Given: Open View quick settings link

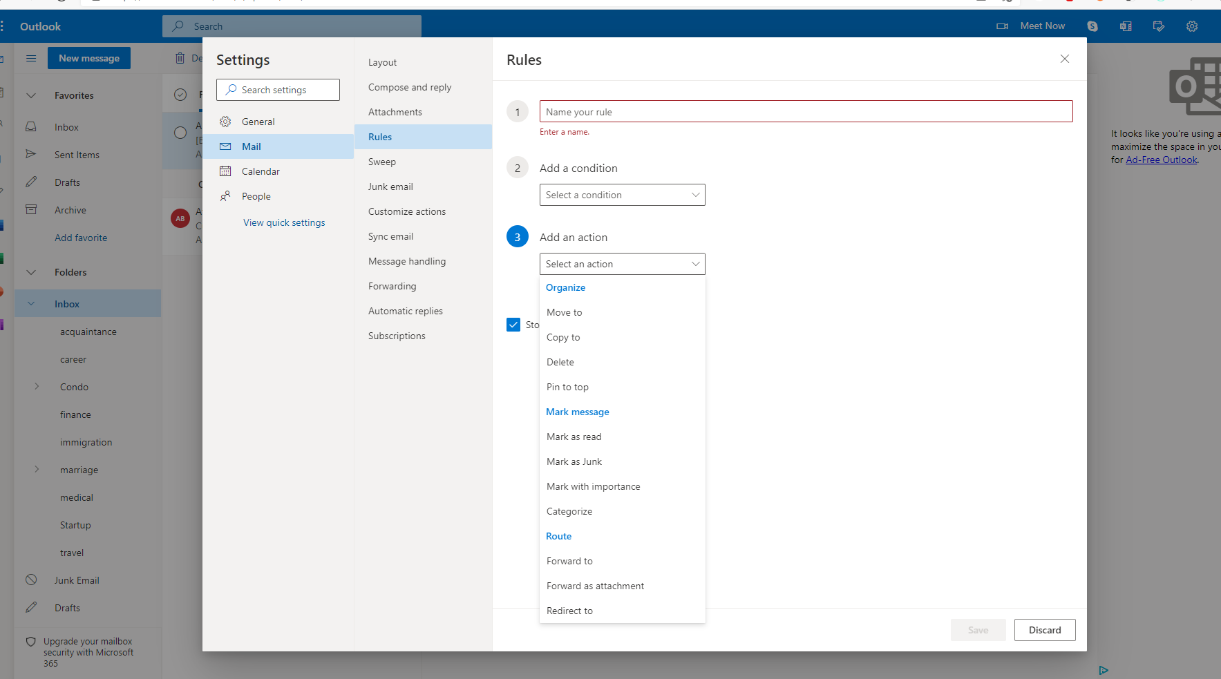Looking at the screenshot, I should pos(284,222).
